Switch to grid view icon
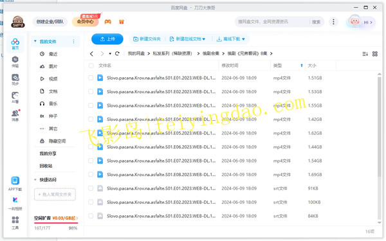The height and width of the screenshot is (241, 386). pos(374,54)
